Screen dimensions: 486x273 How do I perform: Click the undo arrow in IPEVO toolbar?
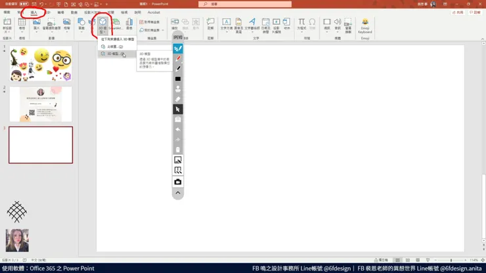(178, 129)
